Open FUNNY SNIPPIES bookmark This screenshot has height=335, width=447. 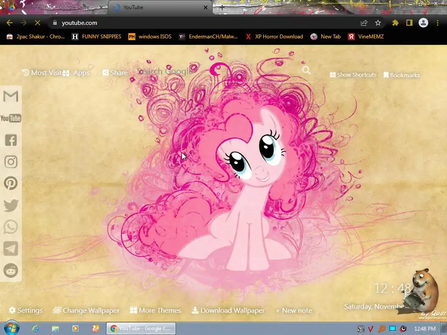click(96, 37)
